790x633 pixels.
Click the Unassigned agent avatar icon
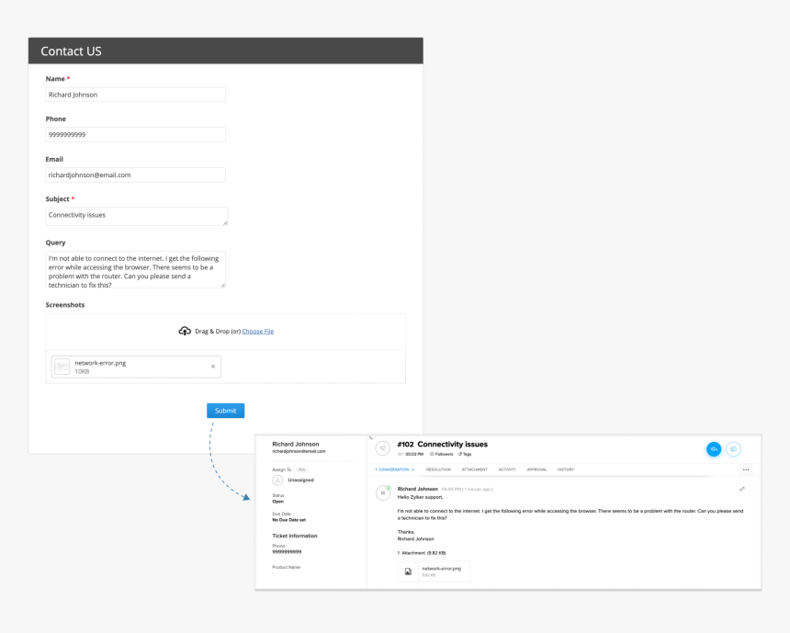pos(276,480)
